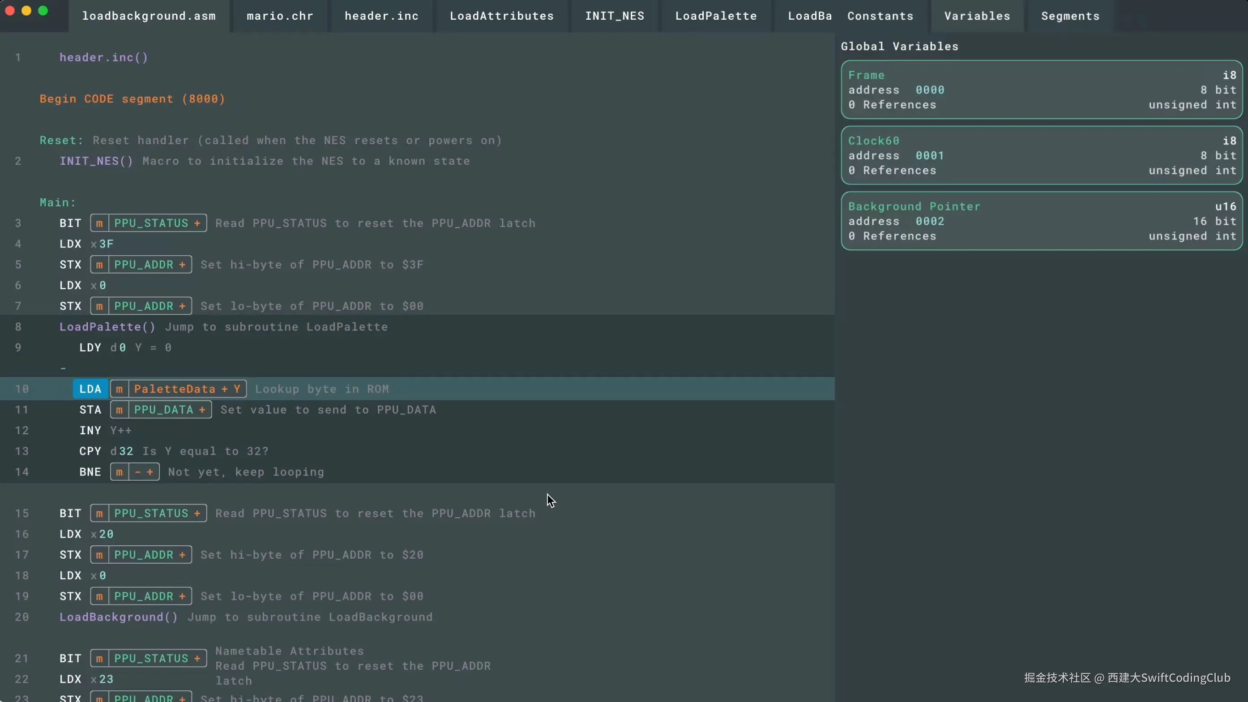This screenshot has width=1248, height=702.
Task: Click the plus icon after PPU_DATA on line 11
Action: 202,410
